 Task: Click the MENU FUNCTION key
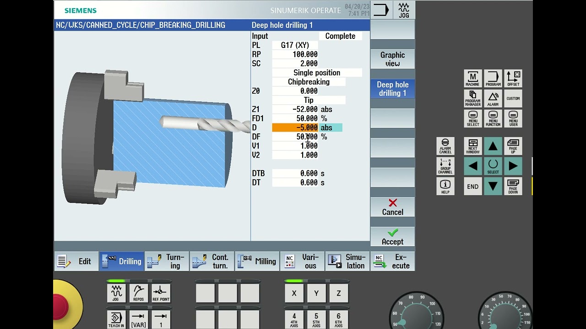pyautogui.click(x=493, y=119)
